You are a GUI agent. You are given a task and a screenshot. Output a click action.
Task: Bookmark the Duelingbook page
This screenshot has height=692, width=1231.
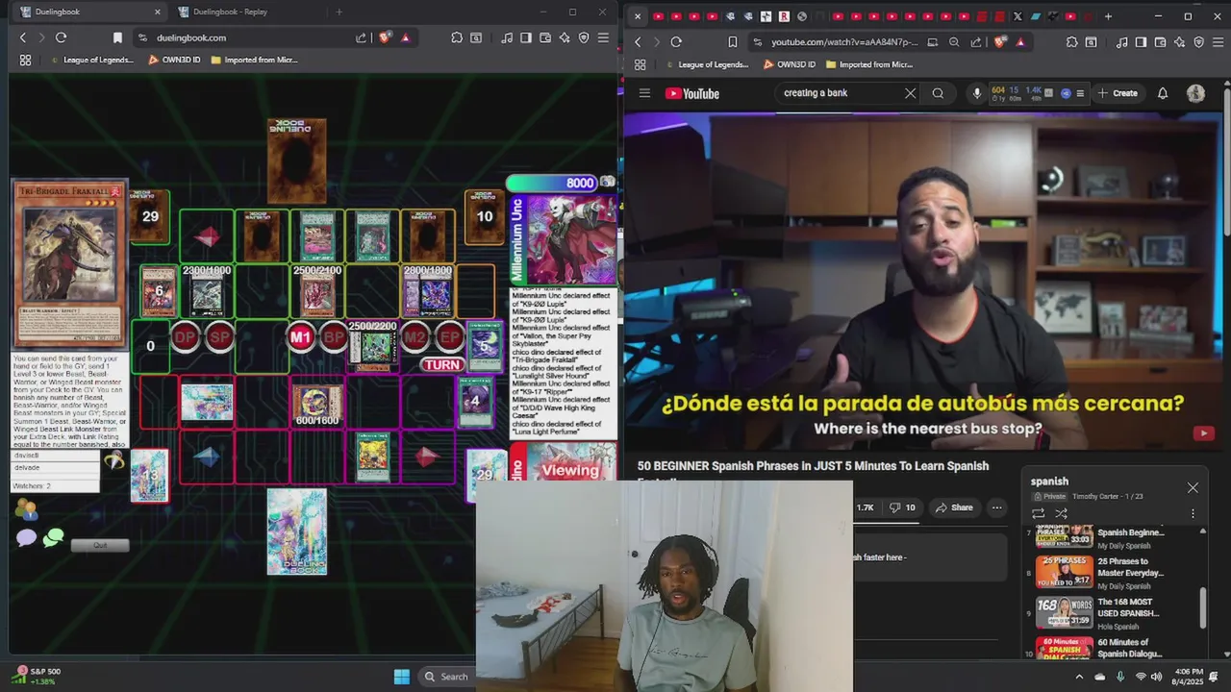coord(117,37)
